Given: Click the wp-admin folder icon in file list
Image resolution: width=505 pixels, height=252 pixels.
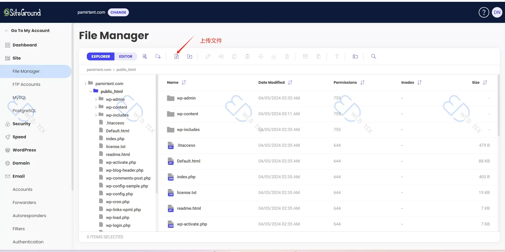Looking at the screenshot, I should pyautogui.click(x=171, y=98).
